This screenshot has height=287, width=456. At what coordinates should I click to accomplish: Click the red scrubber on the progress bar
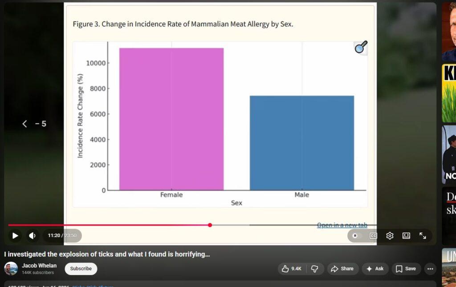pos(210,225)
